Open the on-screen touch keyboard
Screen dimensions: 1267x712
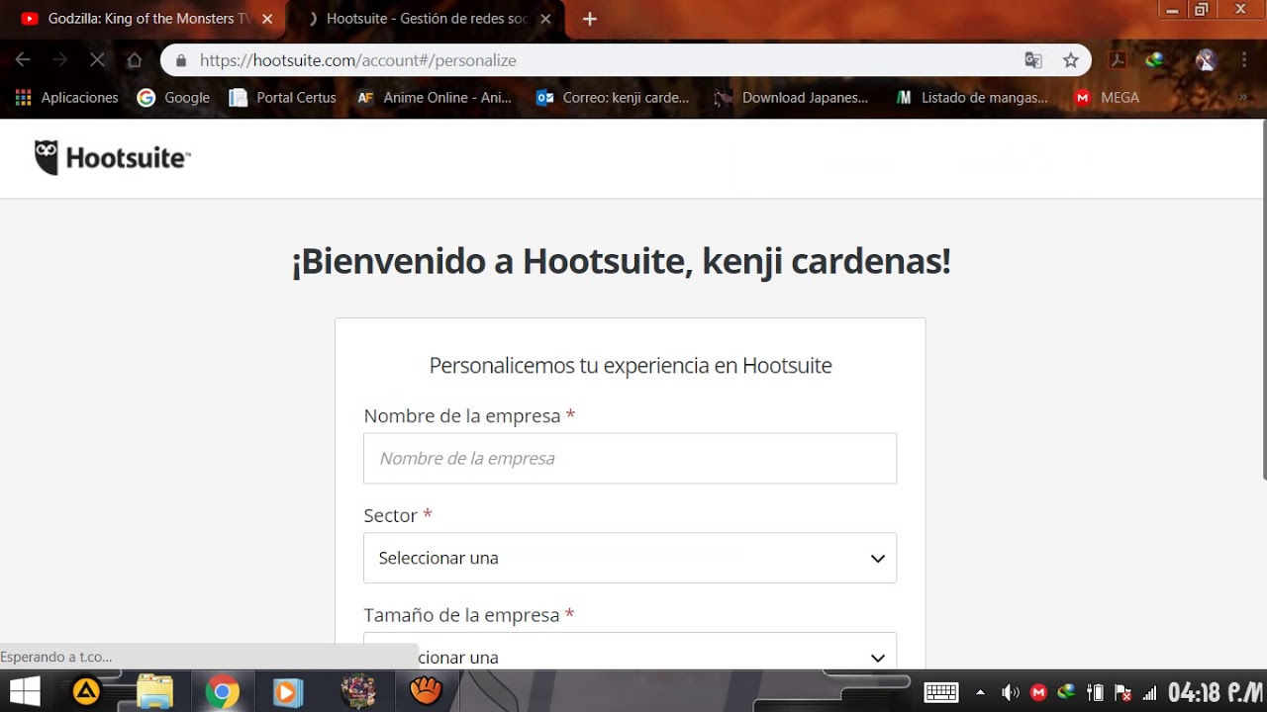pos(940,692)
